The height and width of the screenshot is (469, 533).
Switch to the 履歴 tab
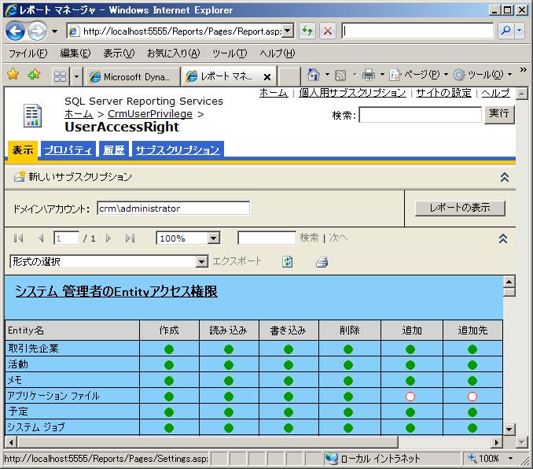114,150
